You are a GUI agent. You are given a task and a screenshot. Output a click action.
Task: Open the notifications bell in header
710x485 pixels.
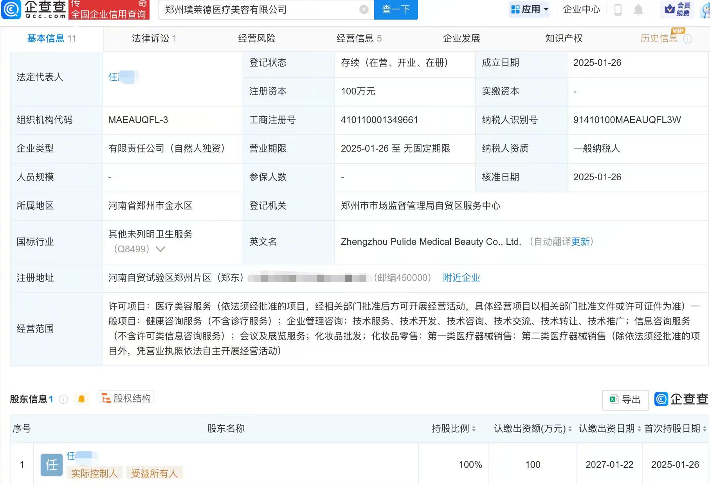point(638,9)
